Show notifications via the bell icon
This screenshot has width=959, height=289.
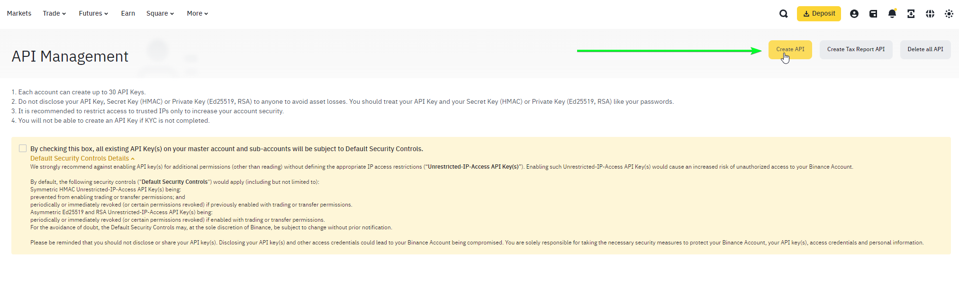point(892,14)
